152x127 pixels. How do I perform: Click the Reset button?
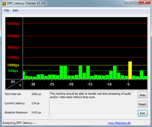click(143, 104)
